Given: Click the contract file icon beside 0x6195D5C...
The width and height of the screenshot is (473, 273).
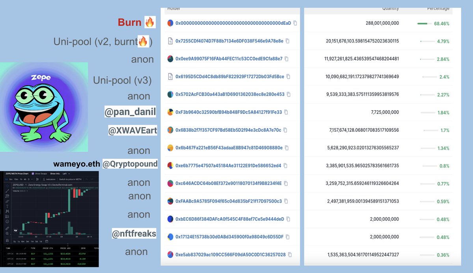Looking at the screenshot, I should (x=170, y=77).
